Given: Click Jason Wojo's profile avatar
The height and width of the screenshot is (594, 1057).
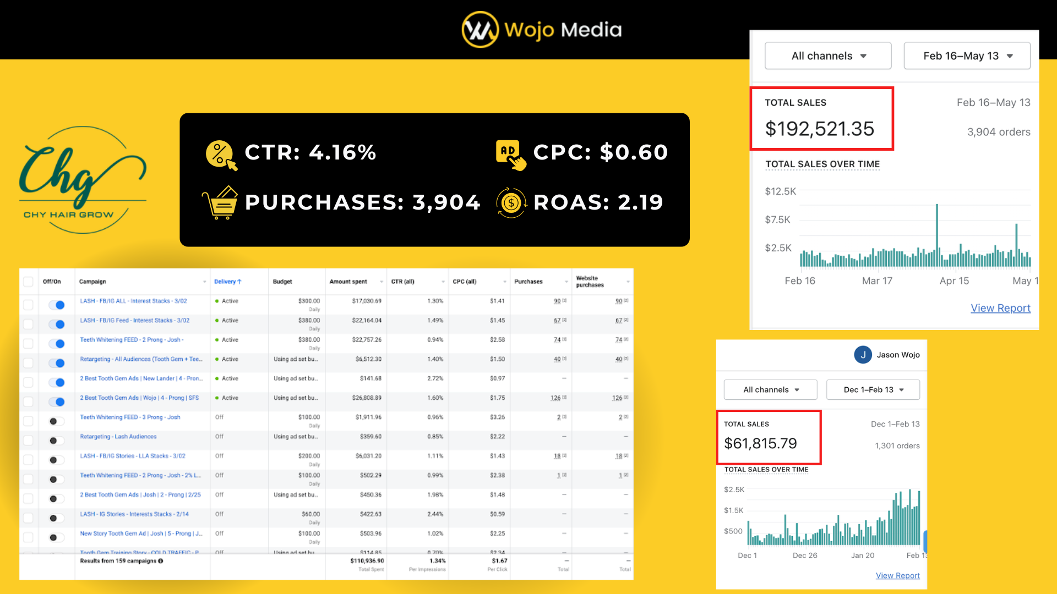Looking at the screenshot, I should pyautogui.click(x=863, y=355).
